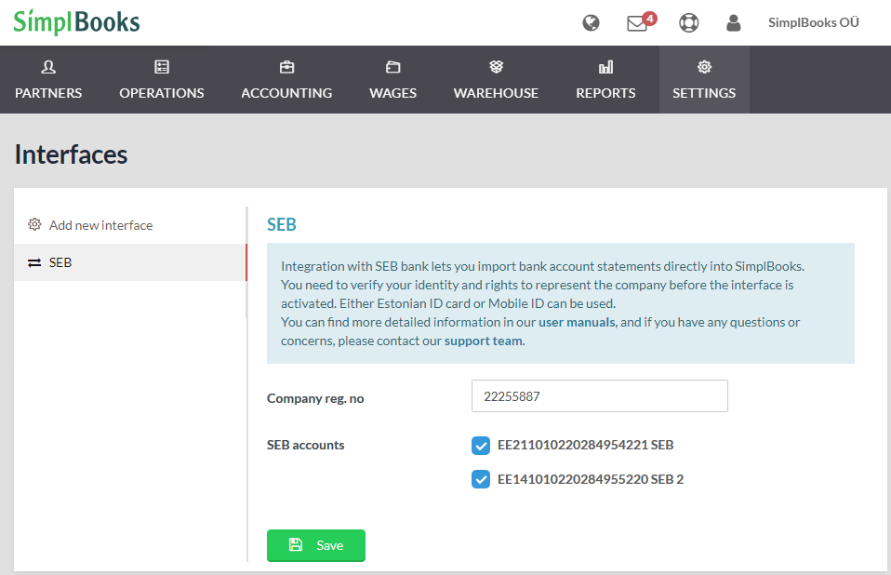Open the Operations menu
This screenshot has width=891, height=575.
(x=162, y=79)
